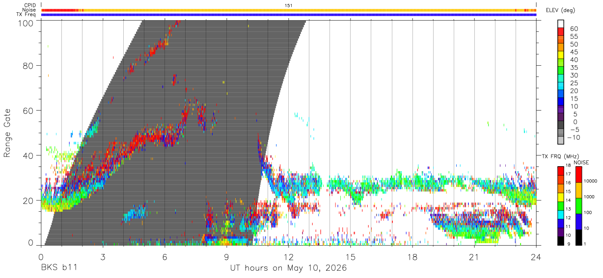Click white over-range box atop ELEV colorbar
Viewport: 603px width, 278px height.
point(561,24)
